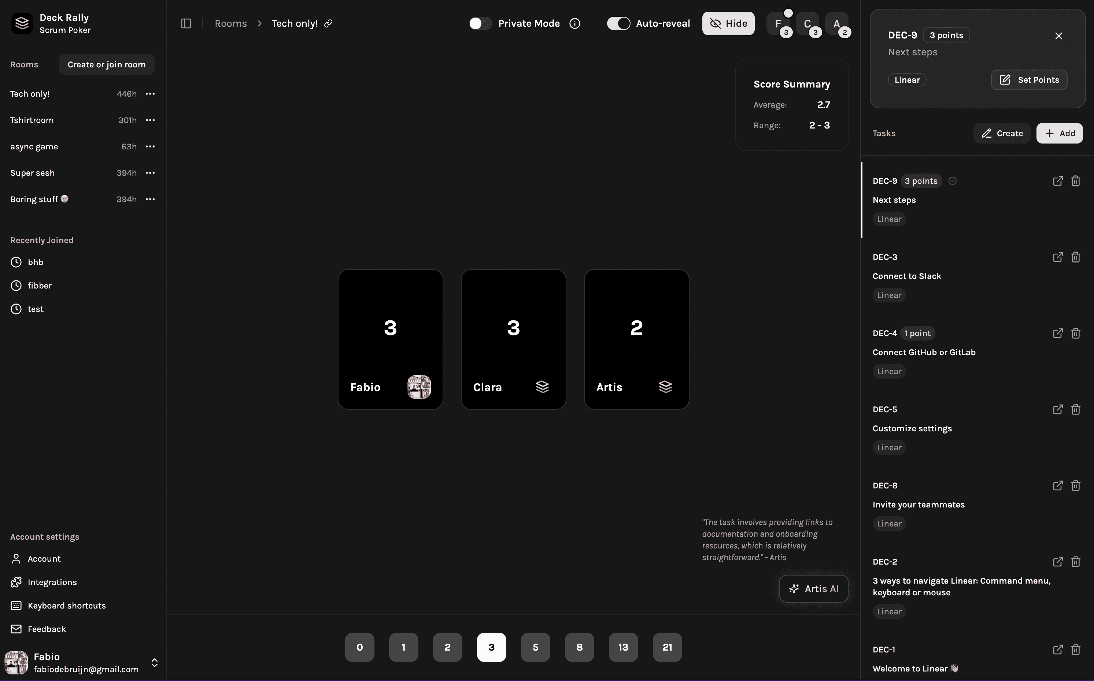Image resolution: width=1094 pixels, height=681 pixels.
Task: Hide the revealed cards
Action: (728, 23)
